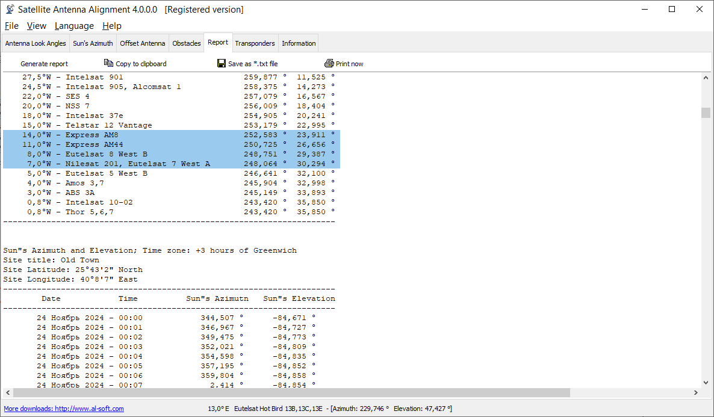Click the vertical scrollbar up arrow
This screenshot has height=417, width=714.
[x=706, y=77]
